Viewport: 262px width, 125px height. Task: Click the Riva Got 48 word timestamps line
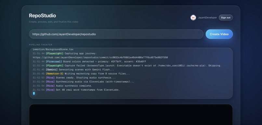coord(76,90)
